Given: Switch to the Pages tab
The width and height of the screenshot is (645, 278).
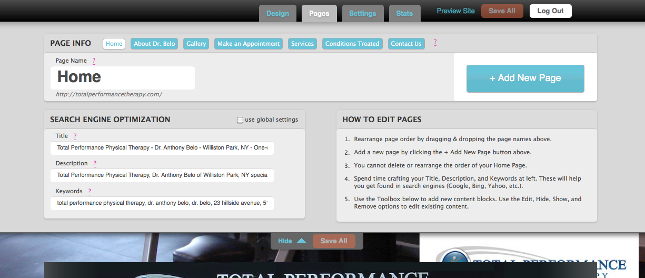Looking at the screenshot, I should click(319, 13).
